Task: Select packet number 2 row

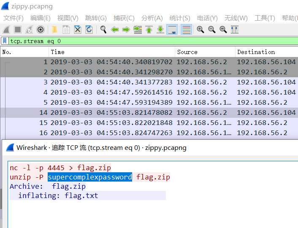Action: pyautogui.click(x=149, y=72)
